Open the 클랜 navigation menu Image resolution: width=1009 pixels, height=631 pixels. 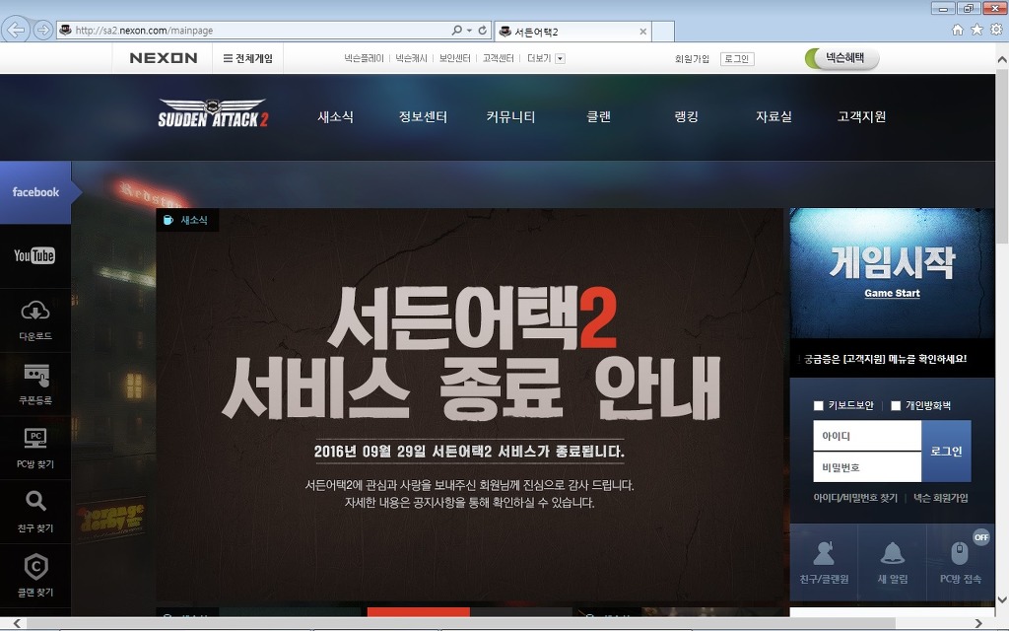598,116
